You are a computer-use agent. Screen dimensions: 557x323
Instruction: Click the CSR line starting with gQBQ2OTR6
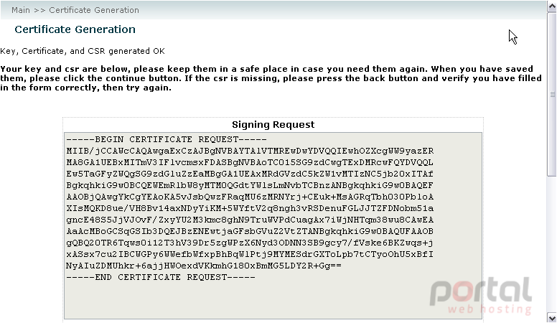250,243
